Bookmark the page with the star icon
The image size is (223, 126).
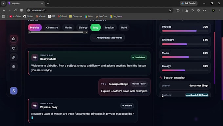[170, 10]
